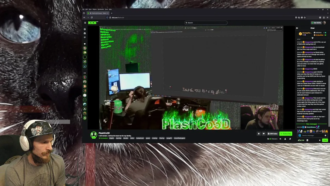Image resolution: width=330 pixels, height=186 pixels.
Task: Open Tools menu in browser
Action: (x=106, y=9)
